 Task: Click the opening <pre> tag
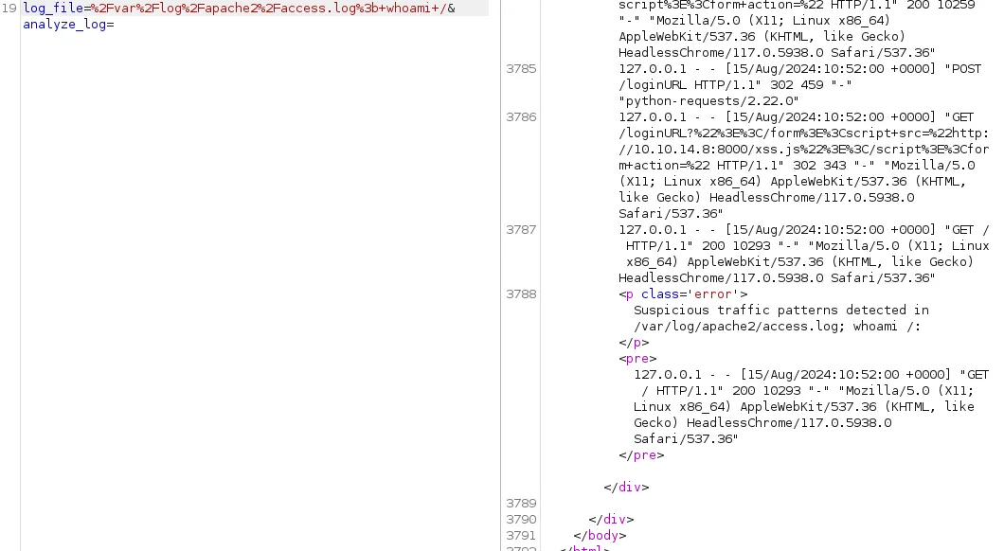[x=637, y=359]
